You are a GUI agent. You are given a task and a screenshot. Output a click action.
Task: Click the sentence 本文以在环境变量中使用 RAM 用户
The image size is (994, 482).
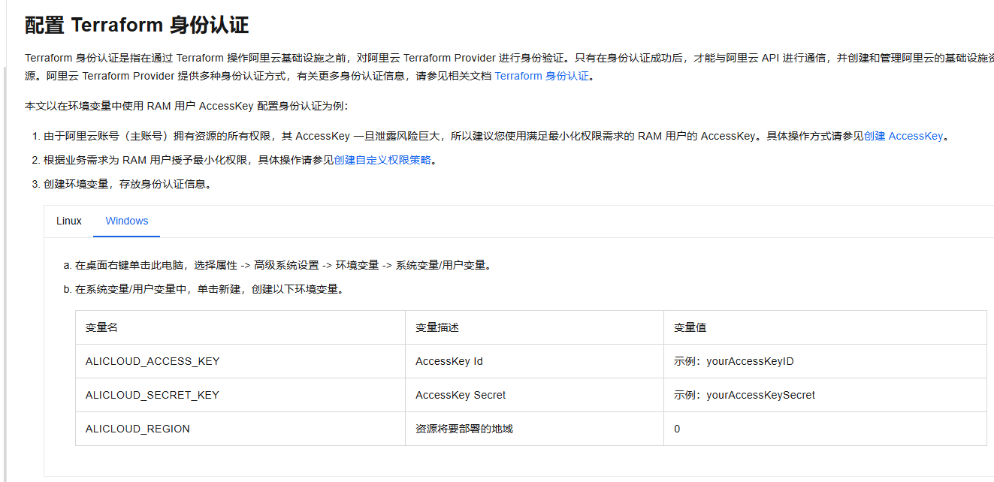[186, 106]
